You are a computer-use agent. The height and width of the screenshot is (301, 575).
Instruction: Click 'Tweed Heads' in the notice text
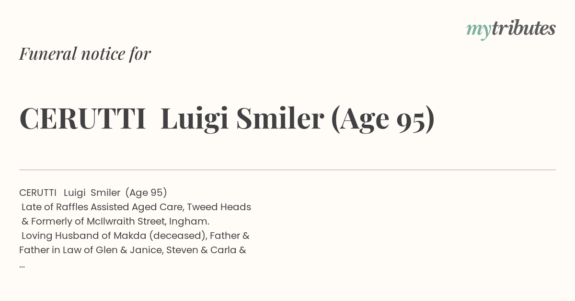point(219,207)
